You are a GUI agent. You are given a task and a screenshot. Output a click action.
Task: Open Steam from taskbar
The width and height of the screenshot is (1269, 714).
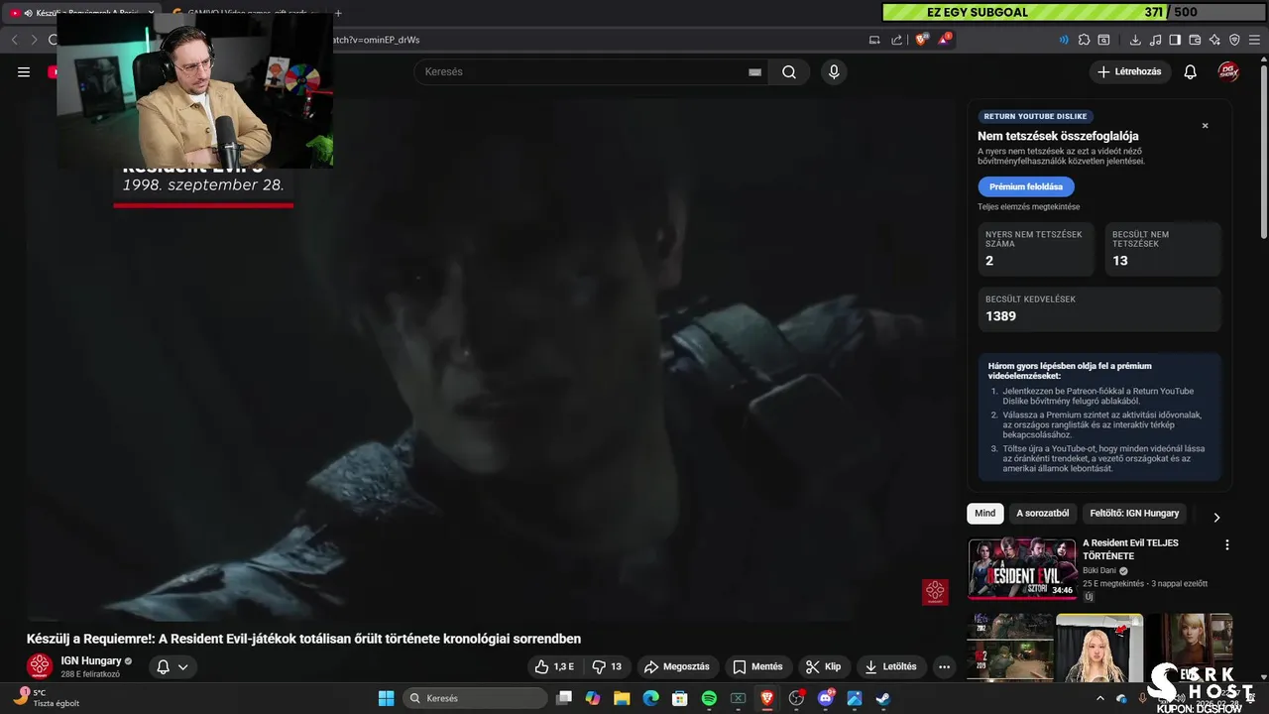[882, 698]
